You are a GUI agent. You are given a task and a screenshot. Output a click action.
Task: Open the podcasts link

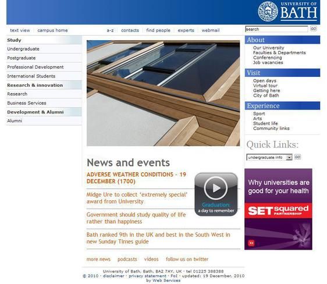[x=127, y=259]
